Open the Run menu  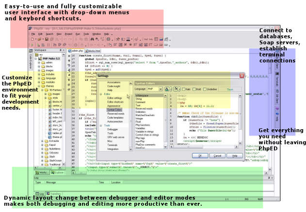click(x=78, y=34)
